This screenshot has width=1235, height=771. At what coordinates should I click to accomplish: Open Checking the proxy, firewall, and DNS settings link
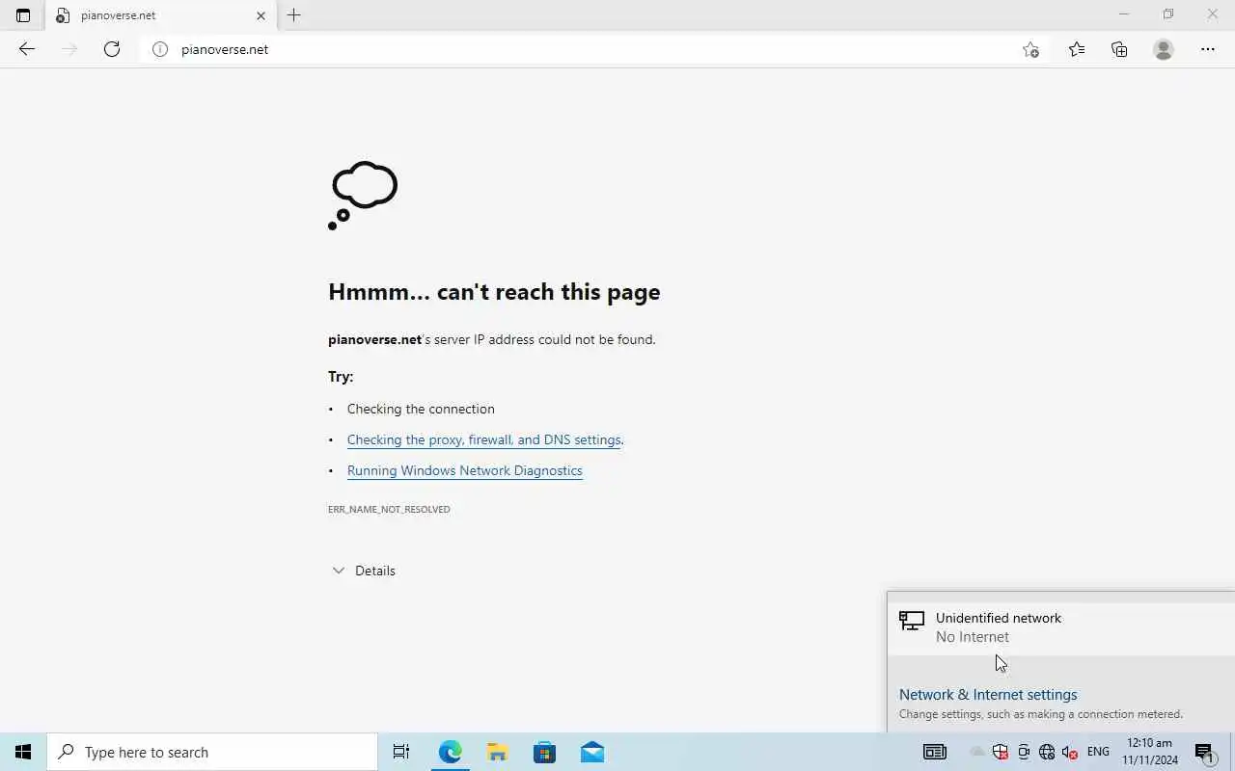(483, 439)
